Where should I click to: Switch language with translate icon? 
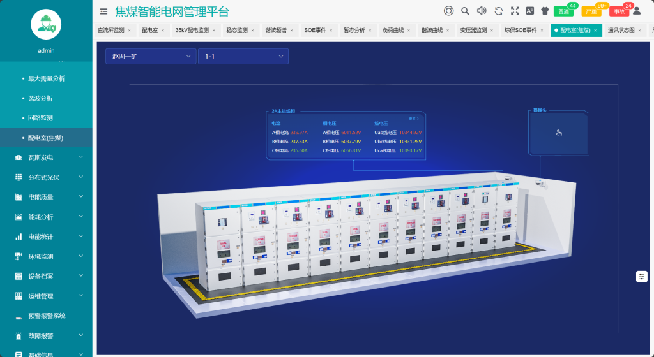pyautogui.click(x=529, y=11)
